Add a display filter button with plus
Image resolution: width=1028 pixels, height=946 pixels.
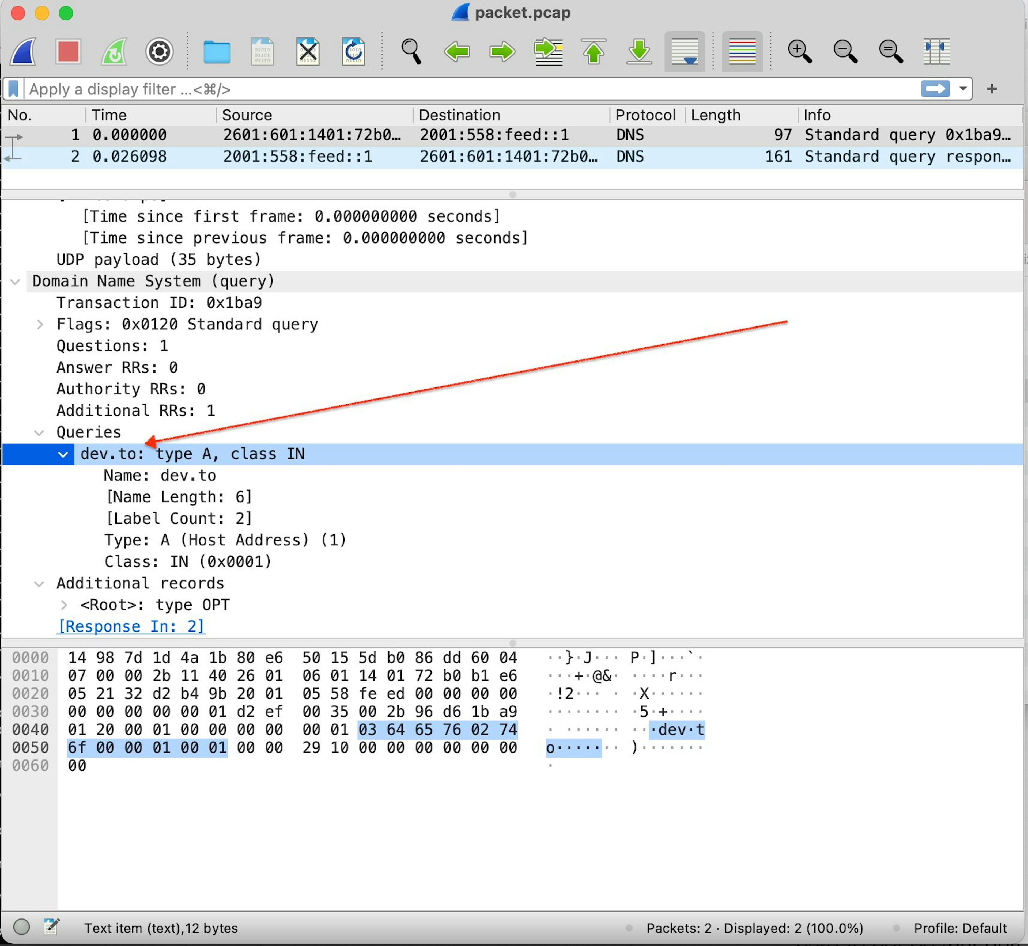(992, 89)
